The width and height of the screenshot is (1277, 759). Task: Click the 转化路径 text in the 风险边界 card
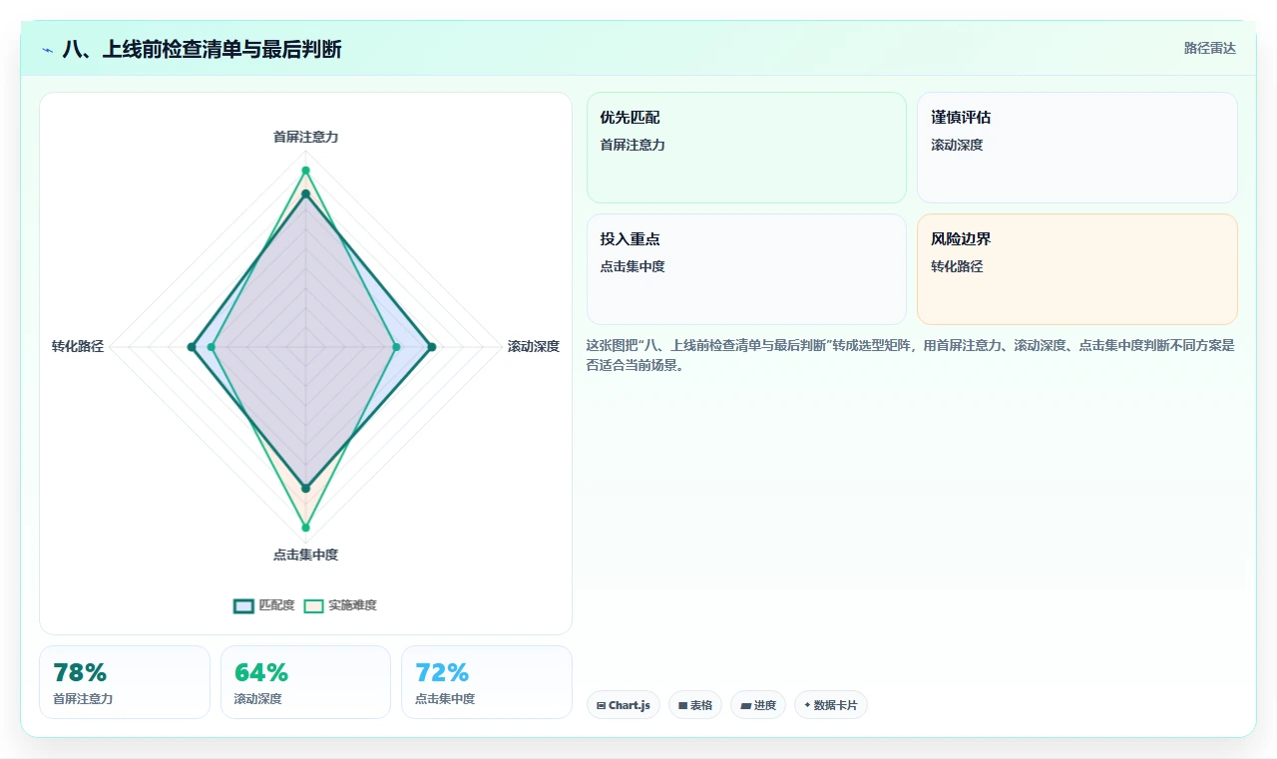[957, 266]
